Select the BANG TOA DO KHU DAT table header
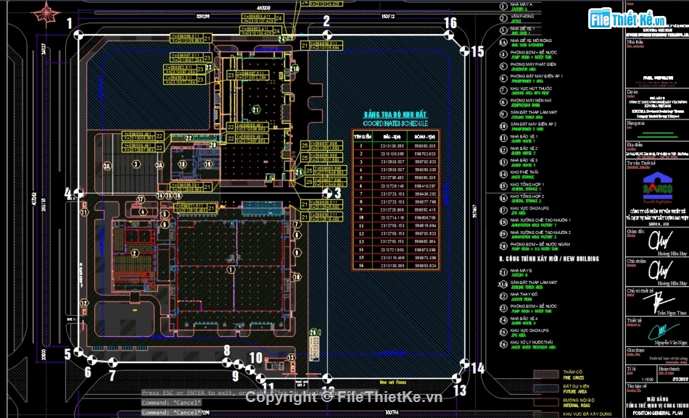 click(x=396, y=114)
